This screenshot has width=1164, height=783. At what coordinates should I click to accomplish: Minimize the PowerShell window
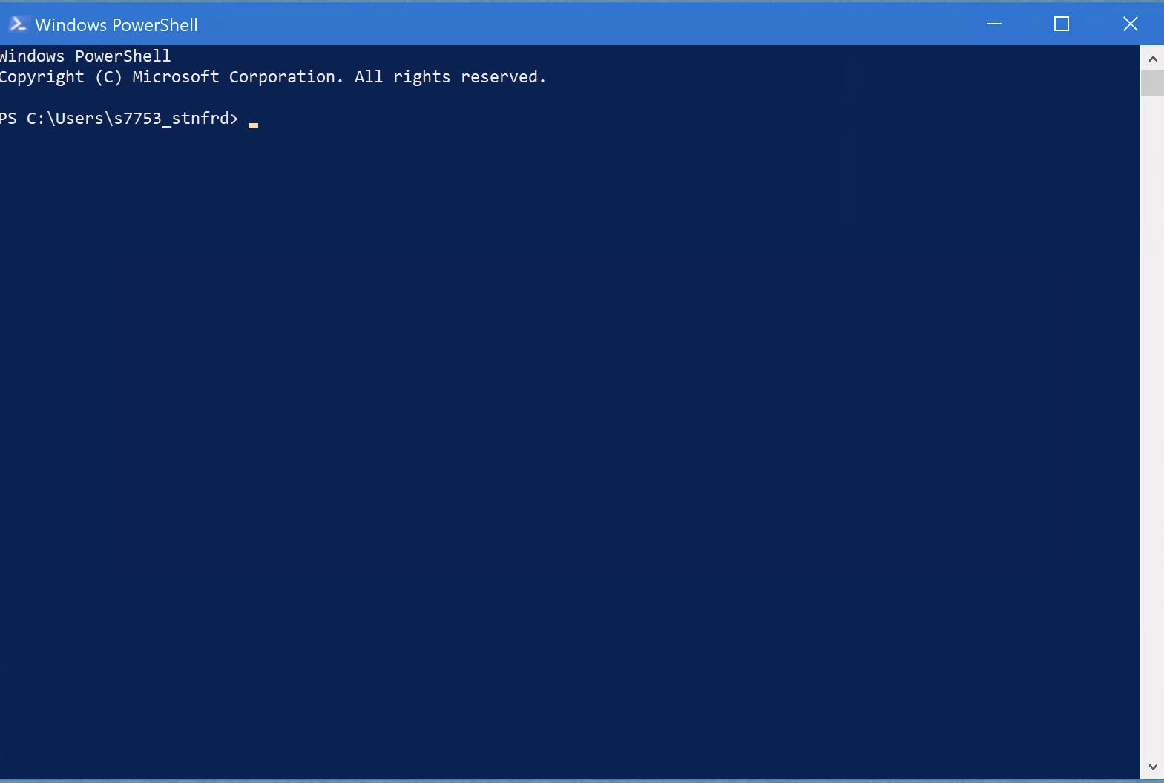pyautogui.click(x=993, y=23)
